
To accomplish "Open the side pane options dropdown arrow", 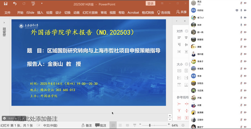I will coord(176,21).
